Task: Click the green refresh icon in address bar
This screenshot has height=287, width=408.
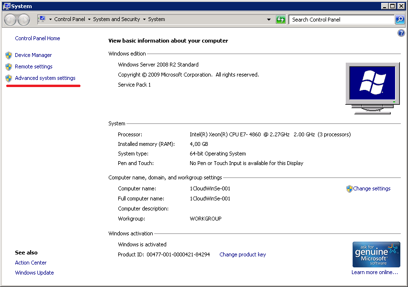Action: pyautogui.click(x=281, y=20)
